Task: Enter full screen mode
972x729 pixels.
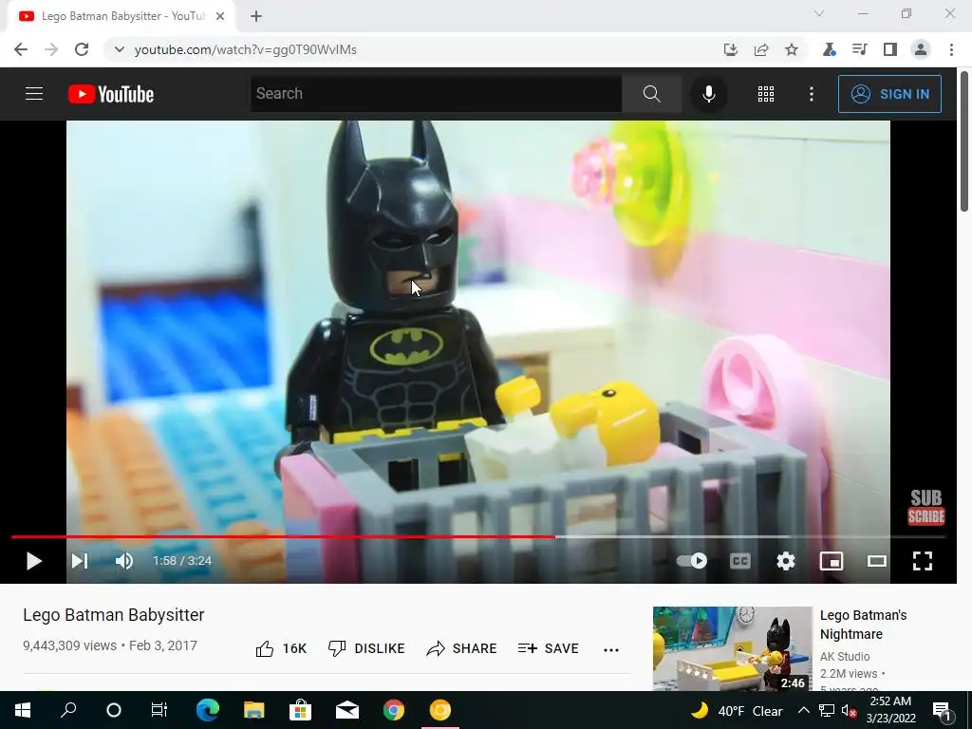Action: [923, 561]
